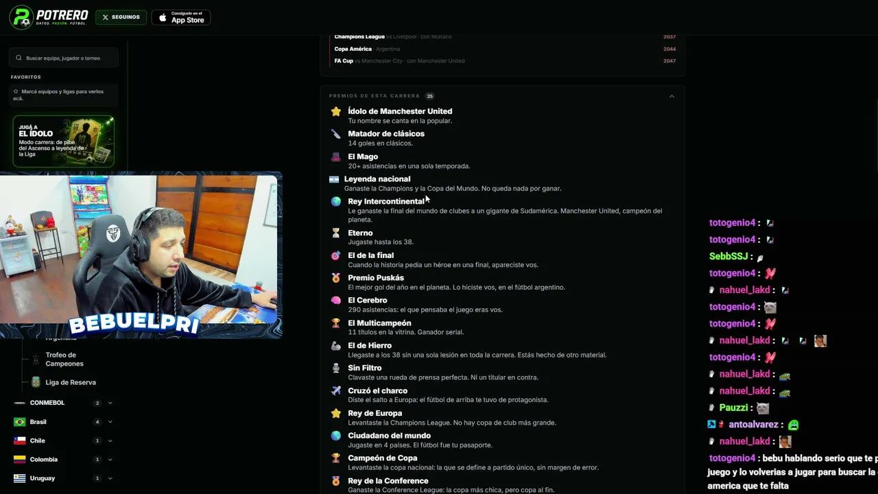This screenshot has height=494, width=878.
Task: Click the knife icon next to Matador de clásicos
Action: 335,134
